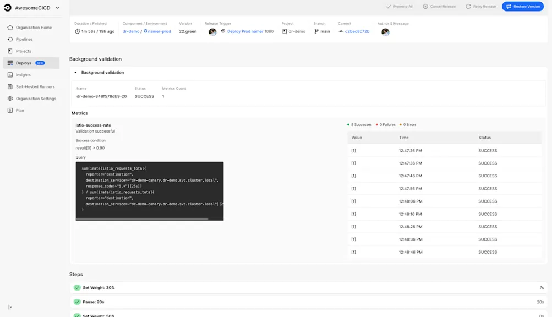
Task: Click the 12:47:56 PM time cell
Action: (411, 189)
